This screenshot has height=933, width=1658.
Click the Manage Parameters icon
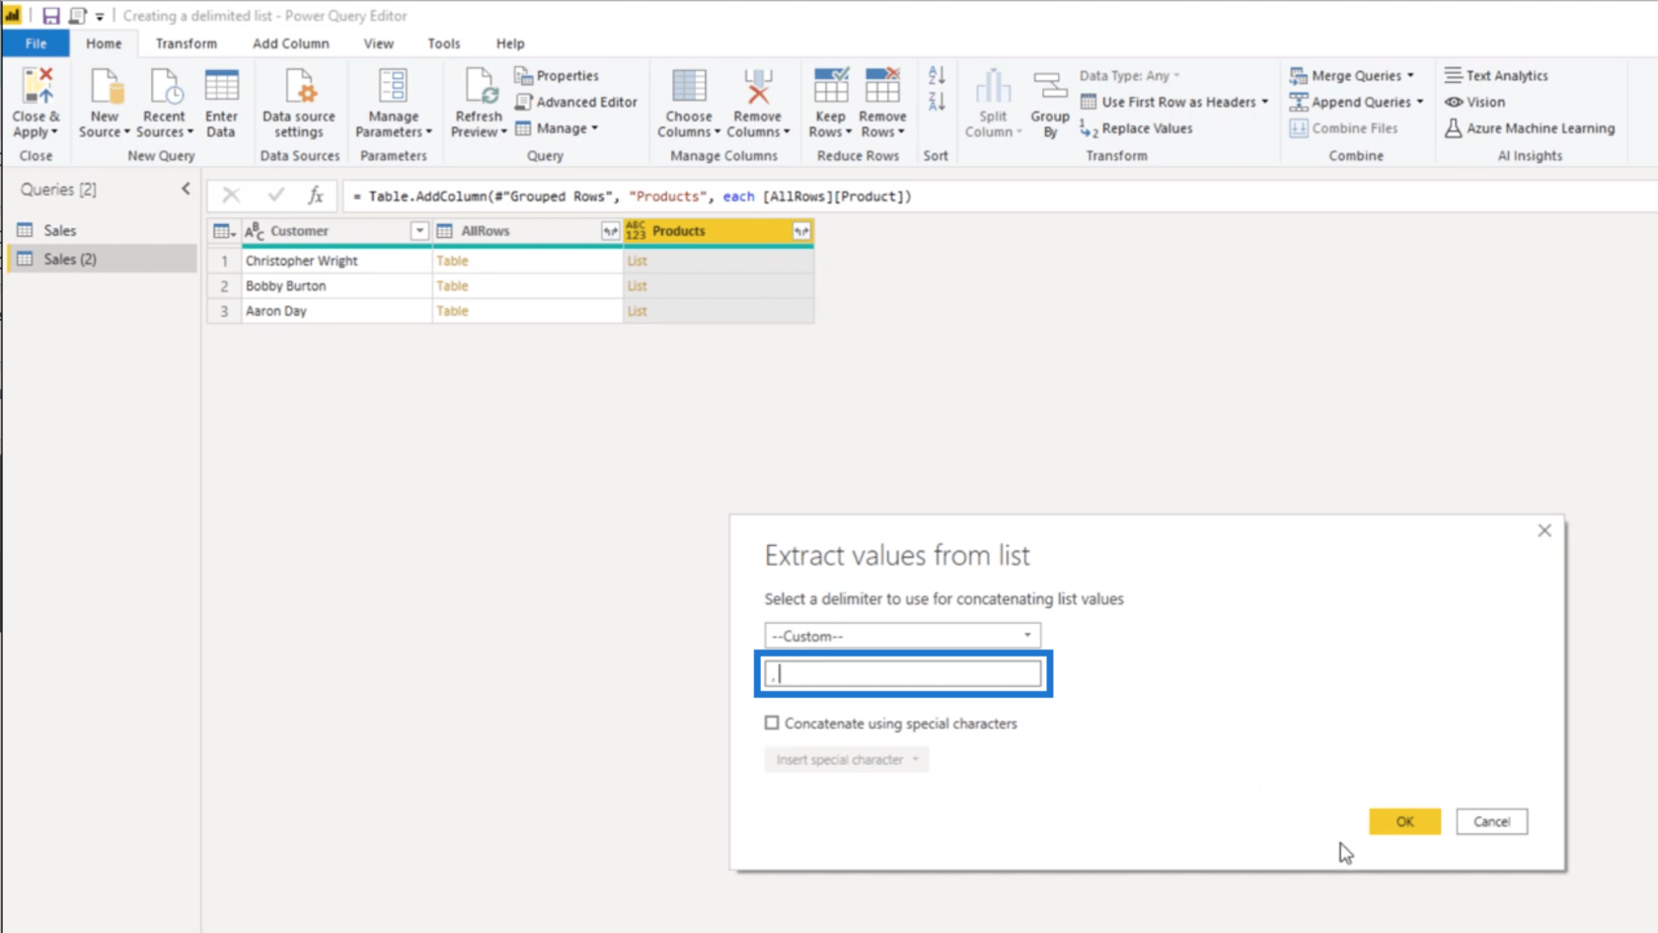pyautogui.click(x=393, y=87)
